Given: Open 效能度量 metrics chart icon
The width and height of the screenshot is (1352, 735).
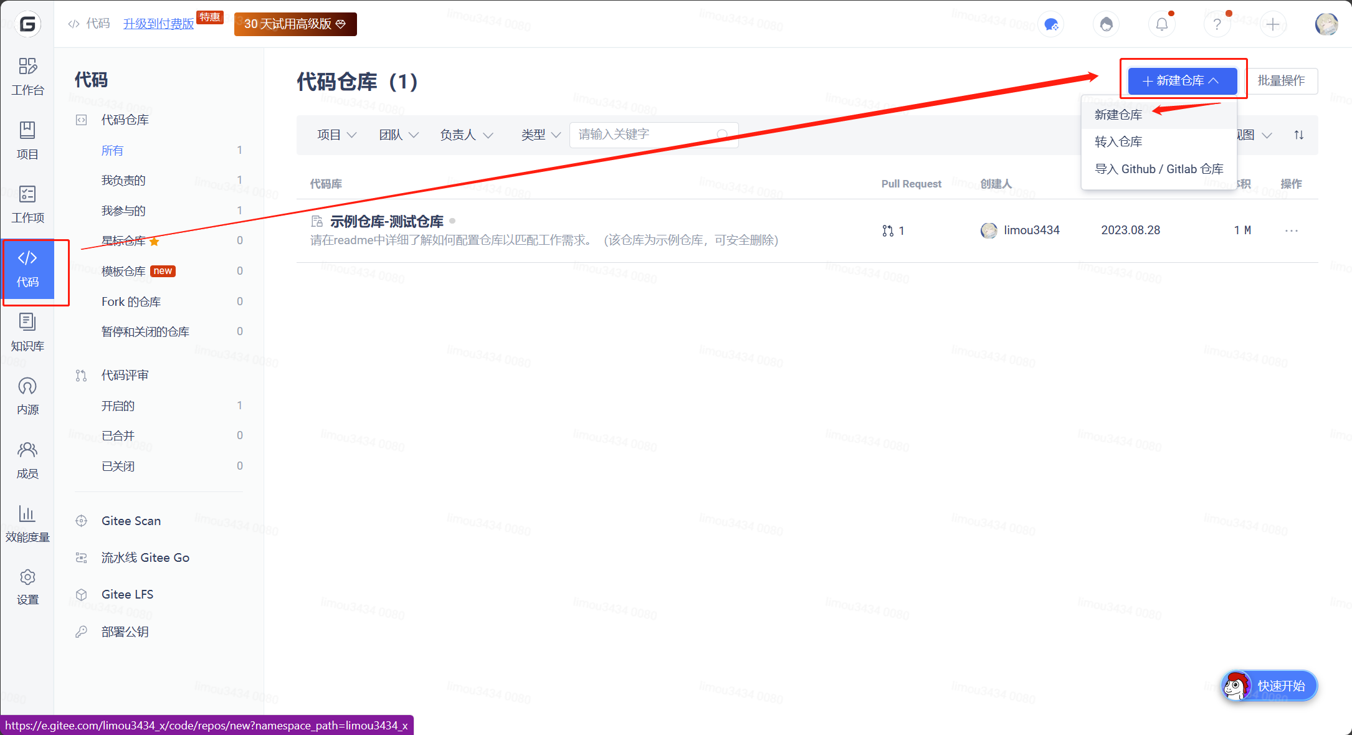Looking at the screenshot, I should (27, 523).
